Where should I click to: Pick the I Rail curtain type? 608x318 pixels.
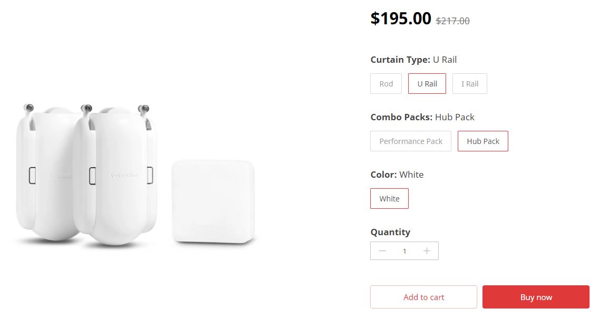point(470,84)
